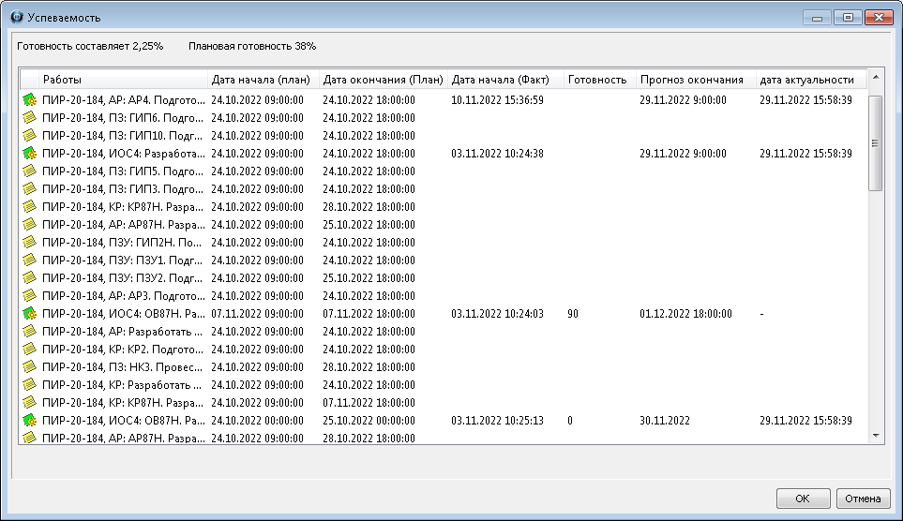Select the ПЗ: ГИП10 task row
This screenshot has width=903, height=521.
122,136
